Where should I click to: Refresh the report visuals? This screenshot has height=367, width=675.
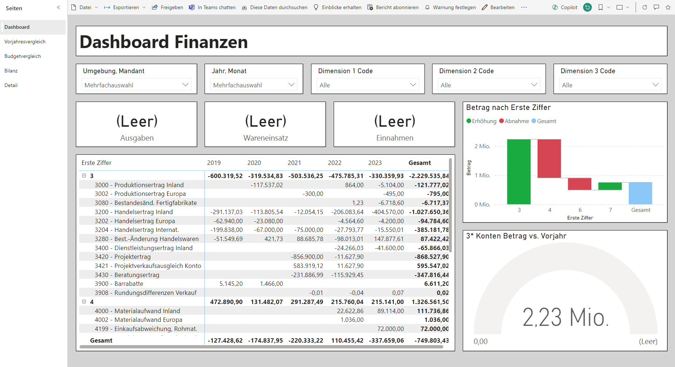tap(644, 7)
